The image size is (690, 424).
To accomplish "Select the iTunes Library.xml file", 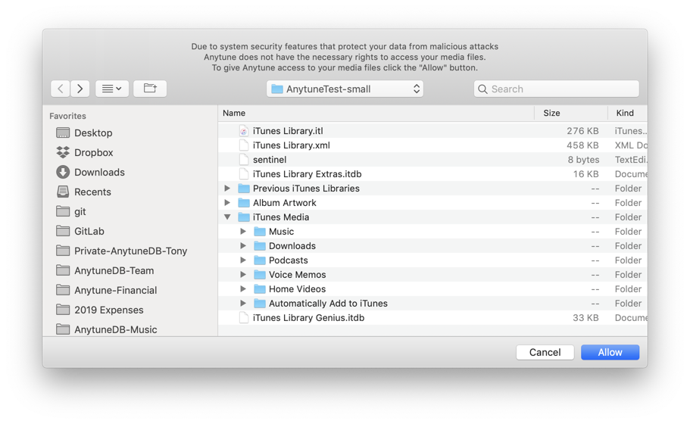I will click(x=292, y=145).
